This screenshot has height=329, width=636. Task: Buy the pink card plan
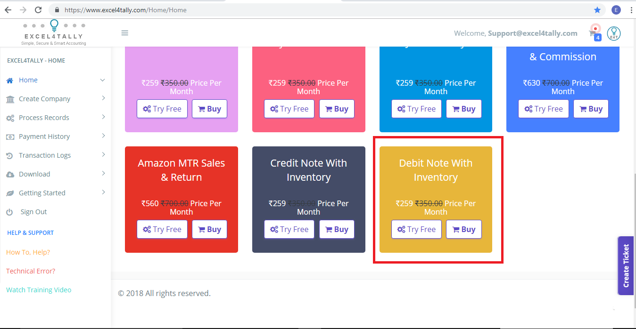coord(337,109)
